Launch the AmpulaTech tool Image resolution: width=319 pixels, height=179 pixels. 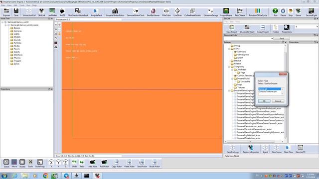96,12
